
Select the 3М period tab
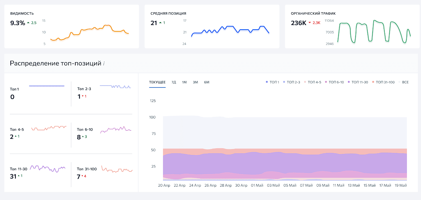coord(195,82)
